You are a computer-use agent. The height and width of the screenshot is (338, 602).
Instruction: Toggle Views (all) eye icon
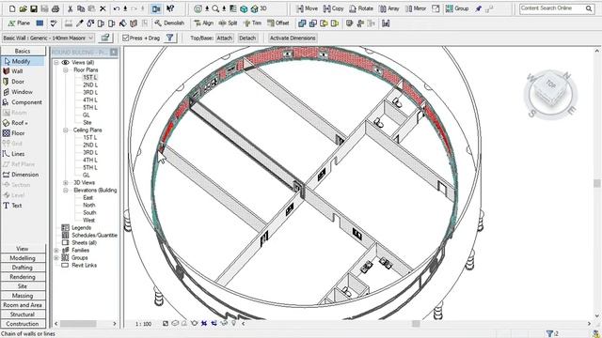[x=65, y=63]
